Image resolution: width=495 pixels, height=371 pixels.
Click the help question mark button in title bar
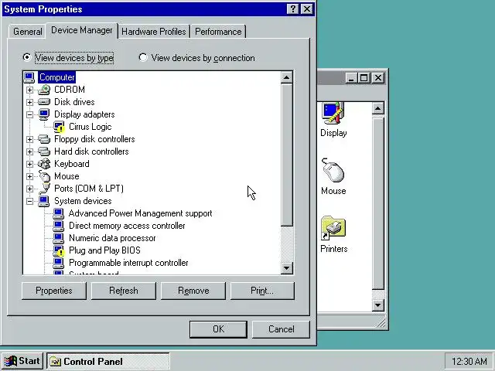(x=292, y=9)
